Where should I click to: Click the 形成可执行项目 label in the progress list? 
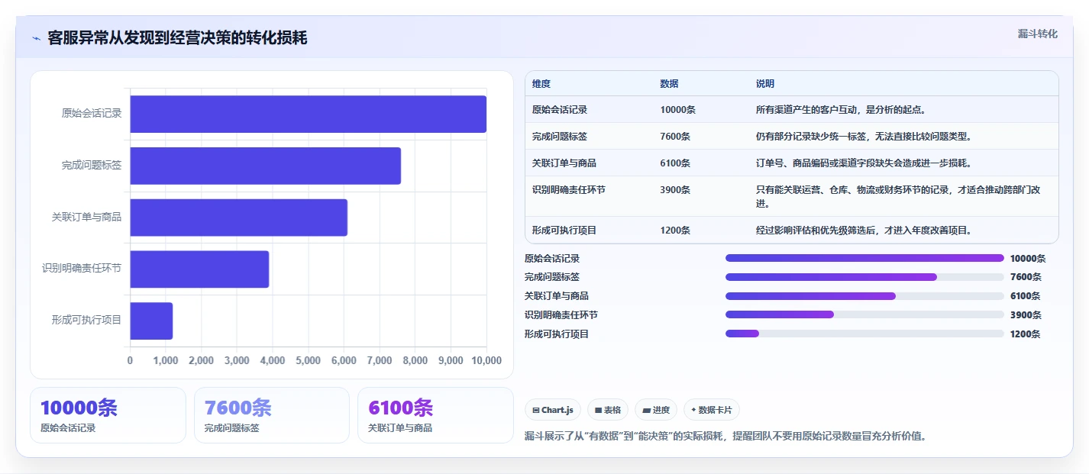(557, 334)
